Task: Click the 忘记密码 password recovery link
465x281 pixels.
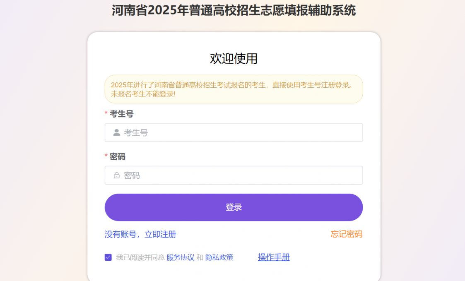Action: pyautogui.click(x=347, y=234)
